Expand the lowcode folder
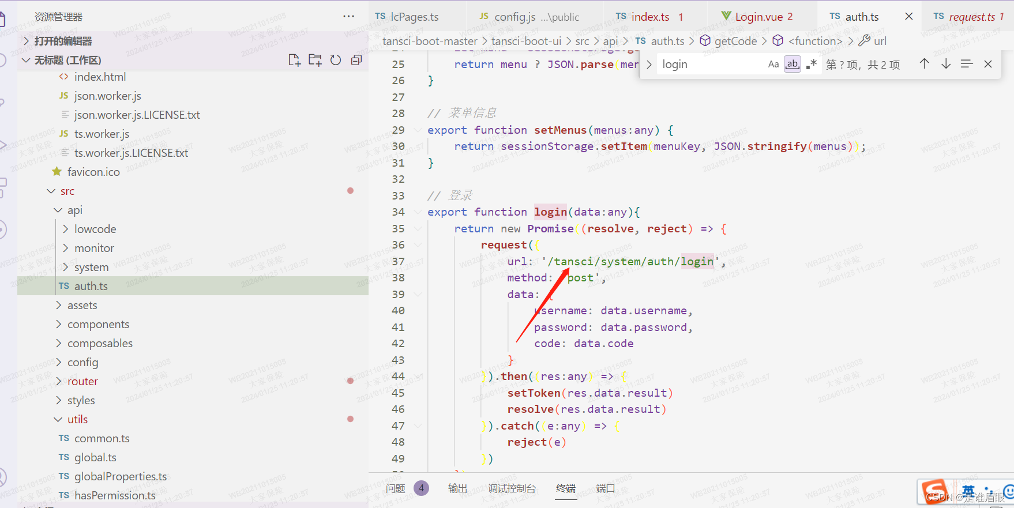 point(95,229)
